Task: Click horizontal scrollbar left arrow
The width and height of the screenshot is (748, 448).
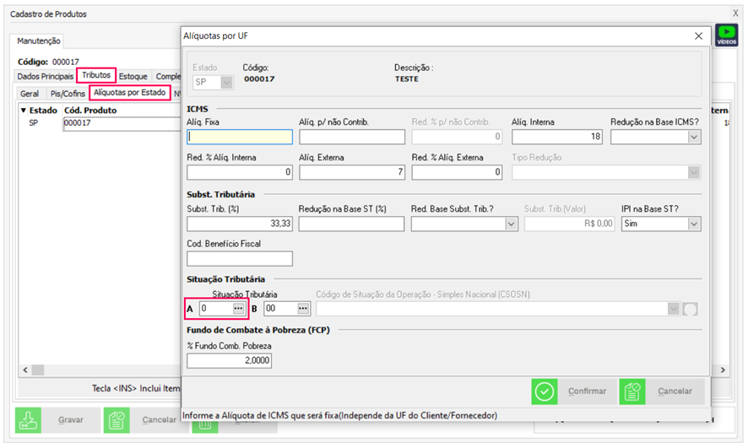Action: 26,370
